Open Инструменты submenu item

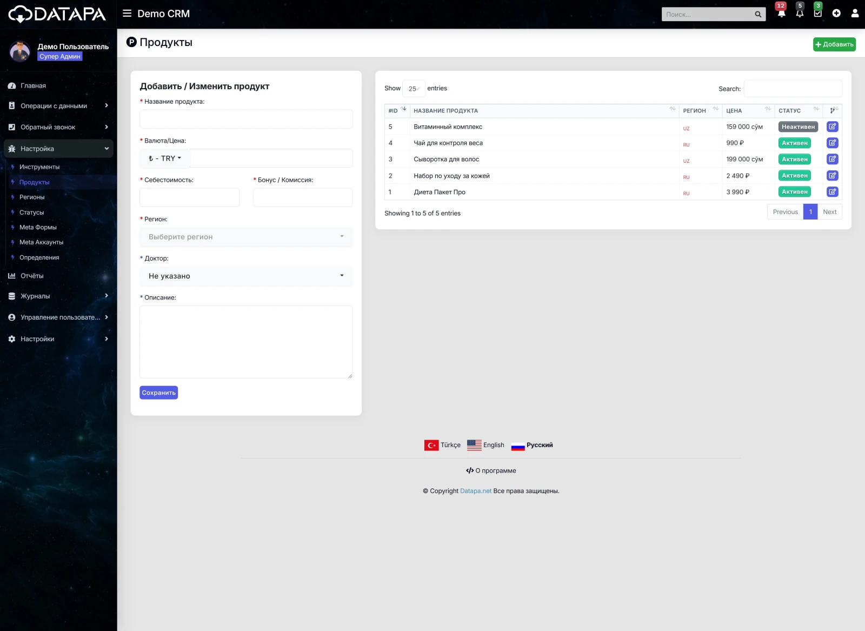pyautogui.click(x=39, y=167)
